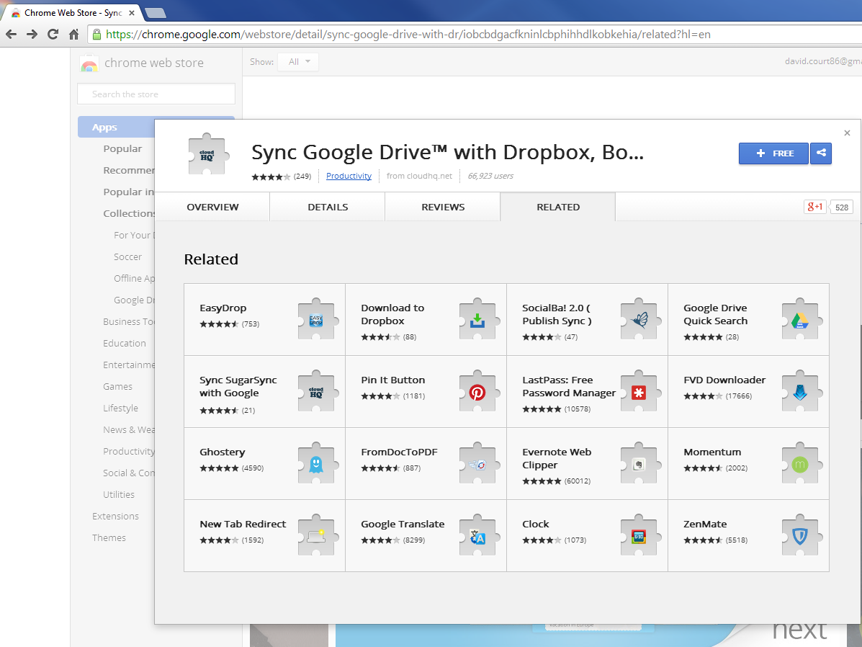Switch to the Details tab
The image size is (862, 647).
click(x=328, y=207)
